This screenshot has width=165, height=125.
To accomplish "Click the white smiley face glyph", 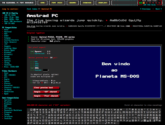I will point(31,110).
